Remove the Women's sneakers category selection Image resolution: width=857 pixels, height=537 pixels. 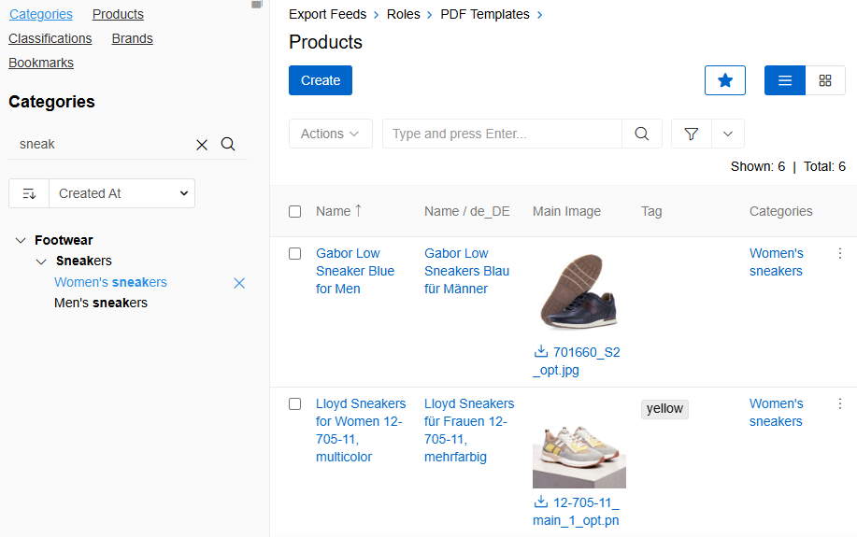click(239, 283)
